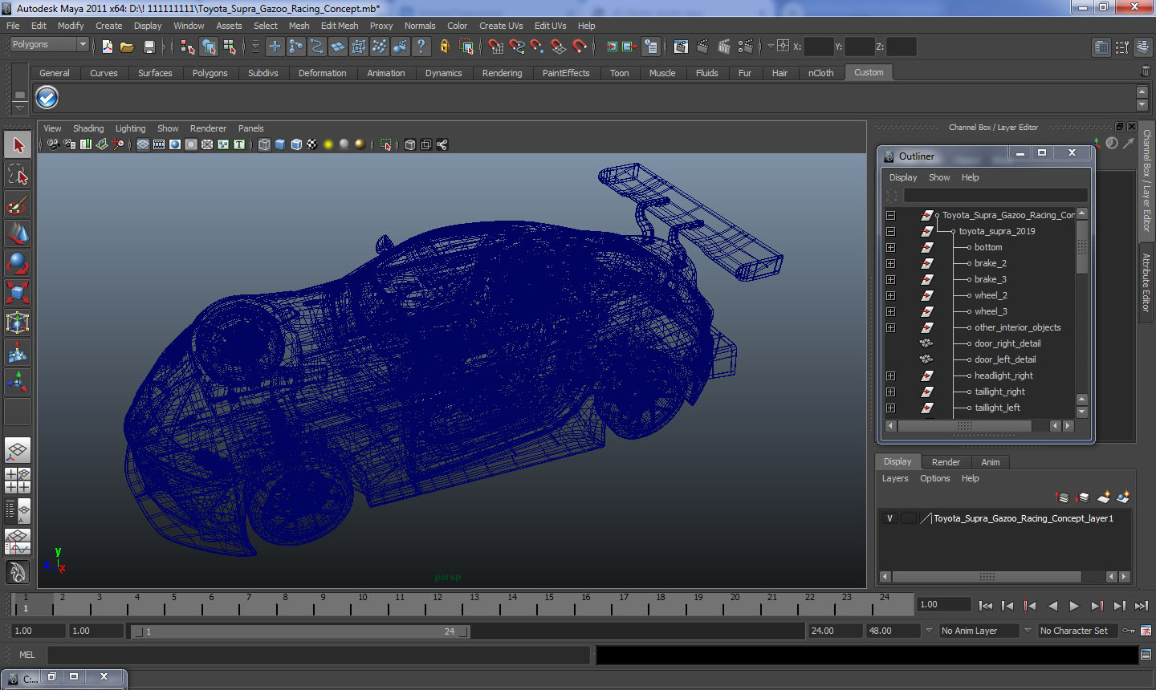The width and height of the screenshot is (1156, 690).
Task: Expand the brake_2 node
Action: [890, 263]
